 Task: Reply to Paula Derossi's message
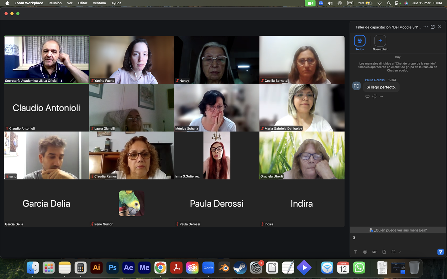pos(368,97)
